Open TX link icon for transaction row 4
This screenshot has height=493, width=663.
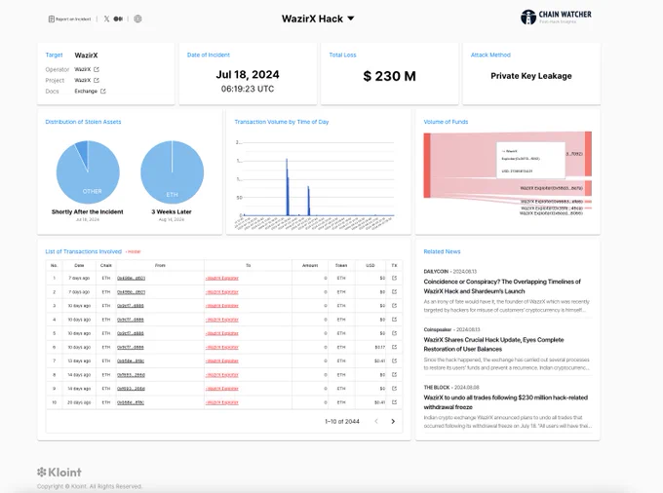395,320
